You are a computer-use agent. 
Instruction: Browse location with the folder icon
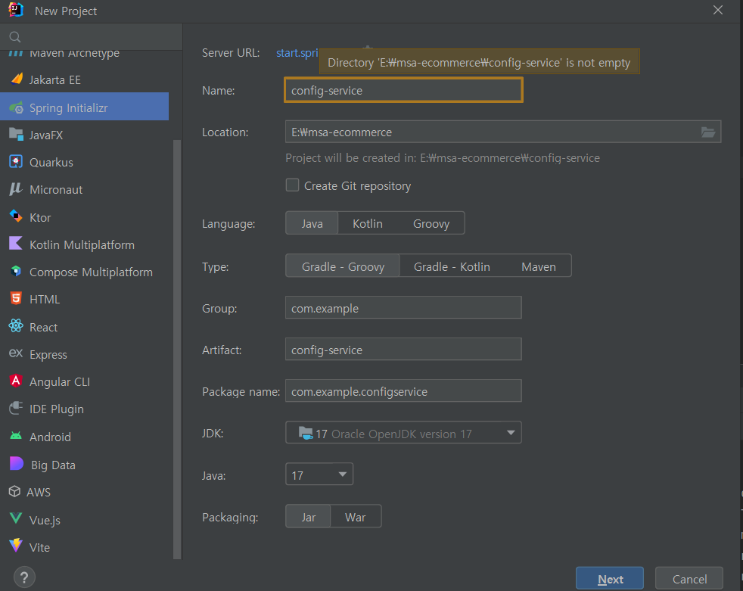(708, 132)
